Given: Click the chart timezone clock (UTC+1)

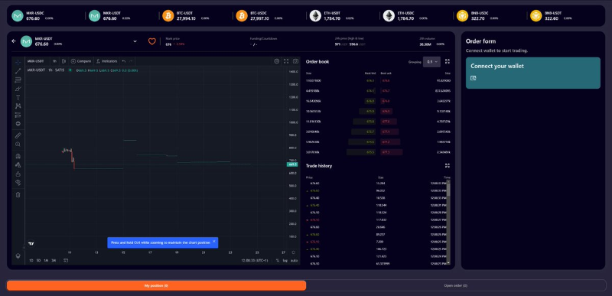Looking at the screenshot, I should (x=255, y=261).
